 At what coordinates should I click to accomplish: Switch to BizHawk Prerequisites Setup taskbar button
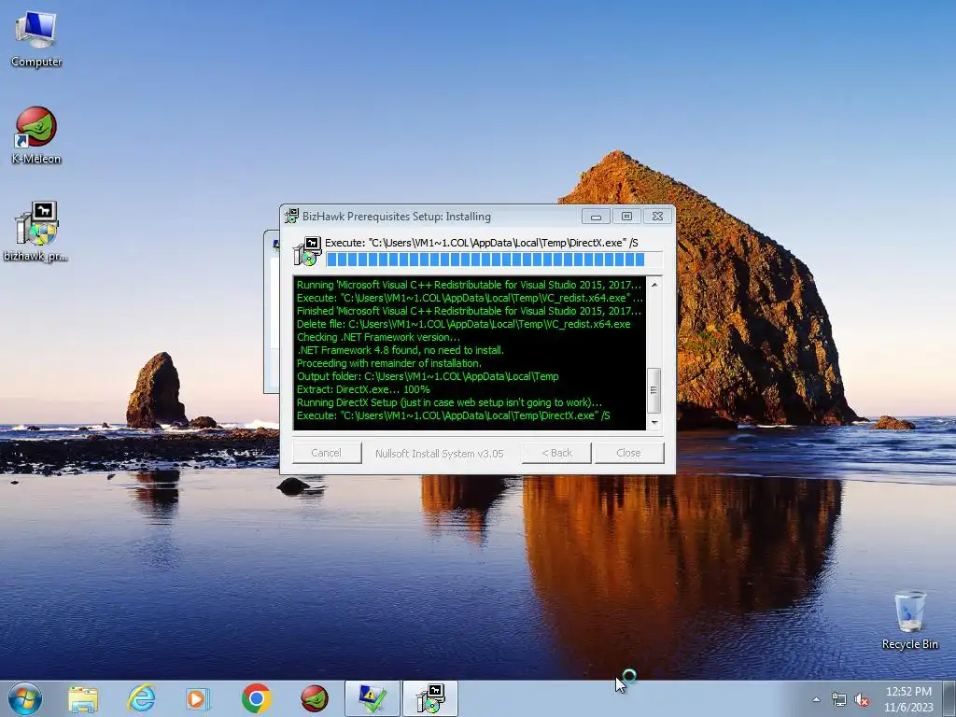tap(430, 698)
